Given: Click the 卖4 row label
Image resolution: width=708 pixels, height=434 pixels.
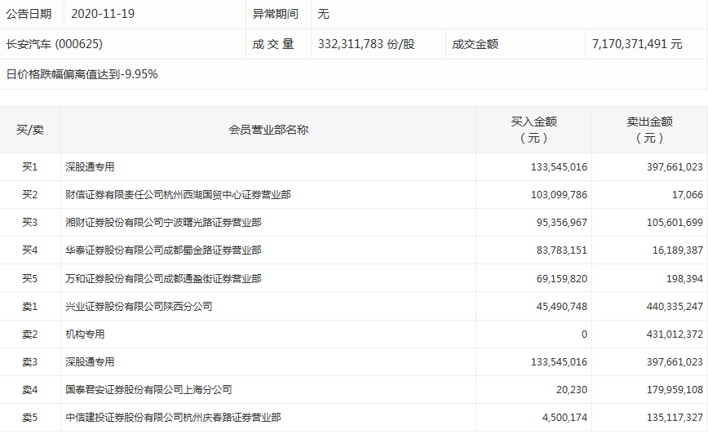Looking at the screenshot, I should coord(30,390).
